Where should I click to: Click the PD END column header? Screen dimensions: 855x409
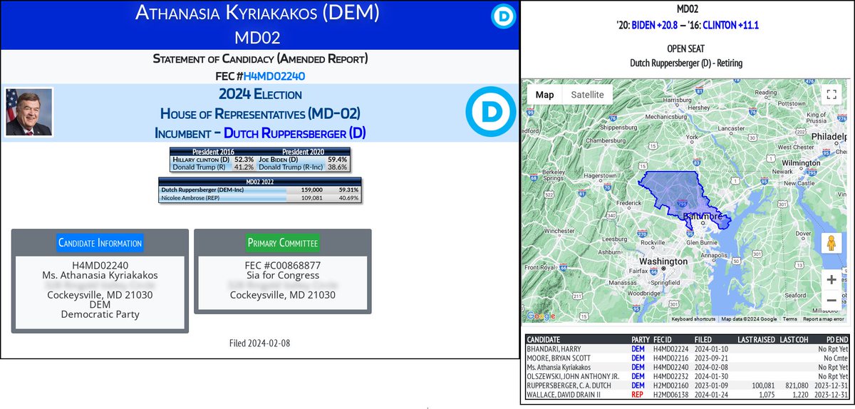836,340
